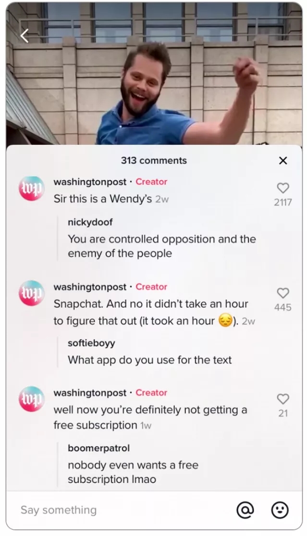
Task: Tap the second washingtonpost avatar
Action: coord(31,293)
